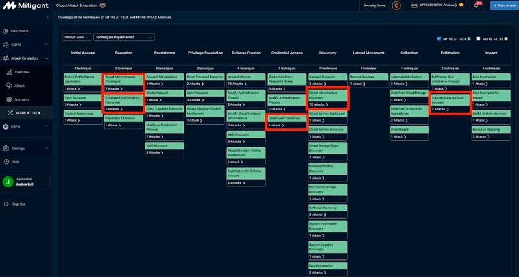Open the Default View dropdown
Screen dimensions: 519x277
(77, 38)
